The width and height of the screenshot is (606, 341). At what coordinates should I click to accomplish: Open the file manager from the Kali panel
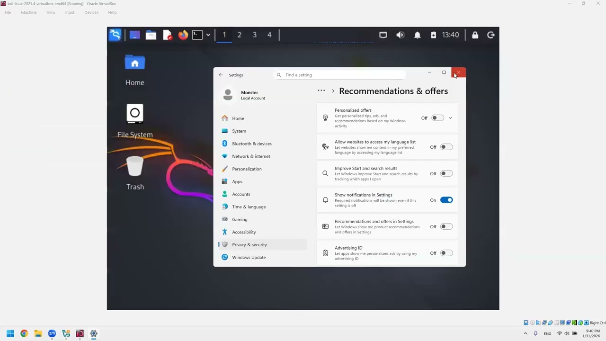pyautogui.click(x=151, y=35)
